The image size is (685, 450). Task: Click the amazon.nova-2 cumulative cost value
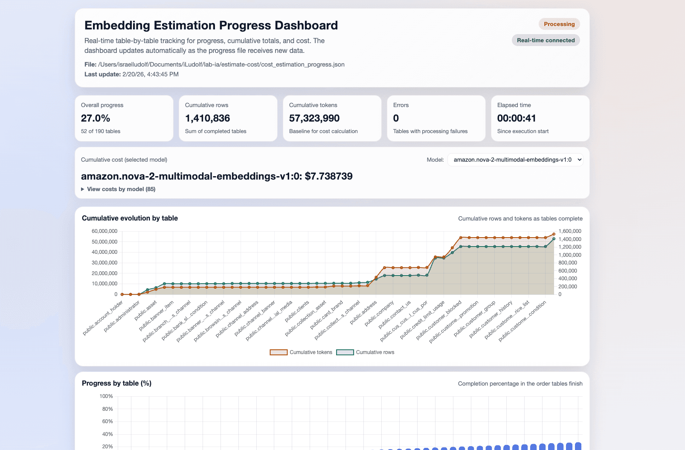coord(217,176)
